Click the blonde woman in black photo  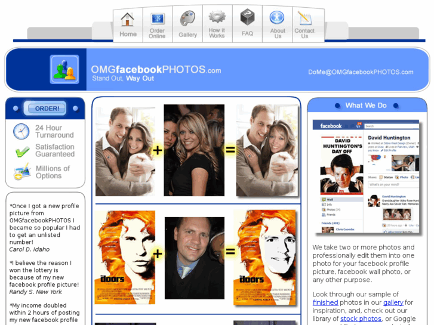tap(194, 150)
